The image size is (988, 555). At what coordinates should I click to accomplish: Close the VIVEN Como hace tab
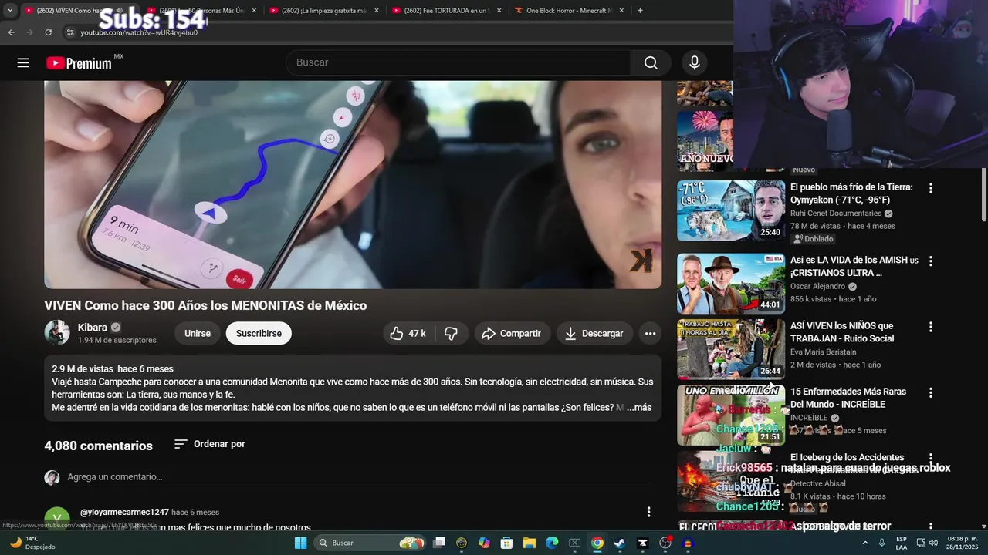[132, 11]
